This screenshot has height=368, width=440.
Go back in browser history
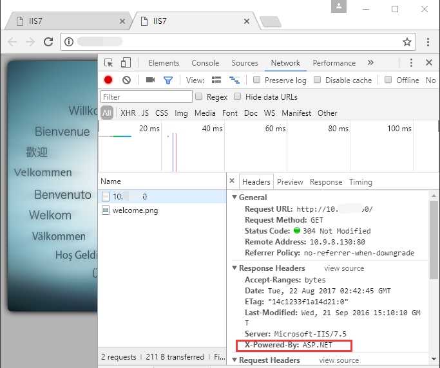pyautogui.click(x=12, y=42)
